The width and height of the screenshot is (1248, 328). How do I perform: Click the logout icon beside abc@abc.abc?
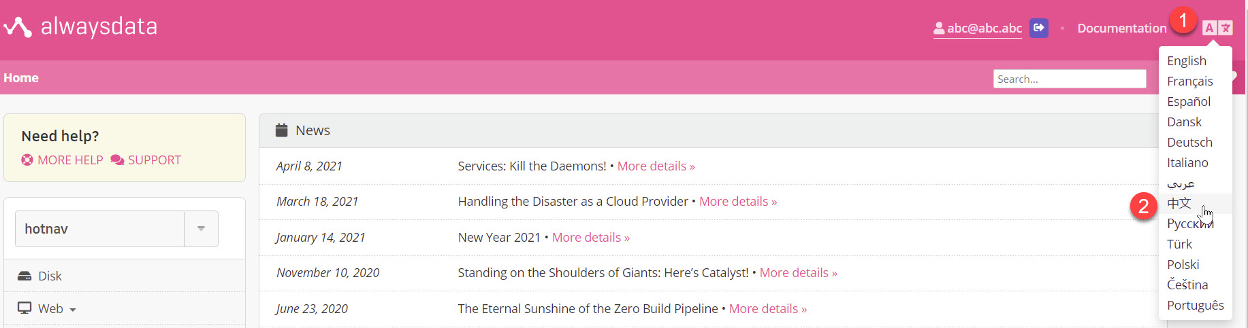click(1039, 28)
